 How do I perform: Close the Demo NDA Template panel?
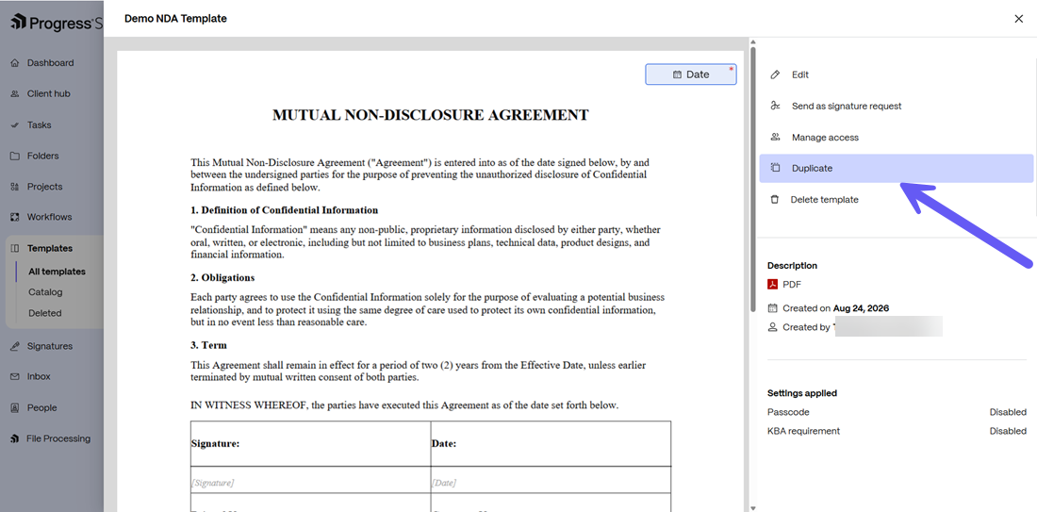[x=1018, y=19]
